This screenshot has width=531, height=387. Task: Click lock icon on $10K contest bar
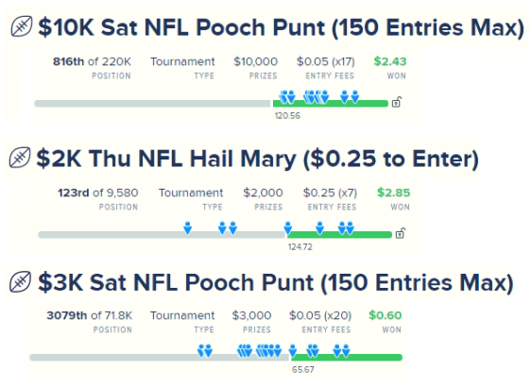point(397,102)
